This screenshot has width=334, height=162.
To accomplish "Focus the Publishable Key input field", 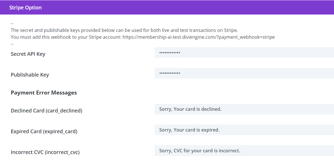I will coord(244,73).
